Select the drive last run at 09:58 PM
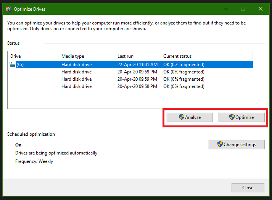272x200 pixels. 131,86
